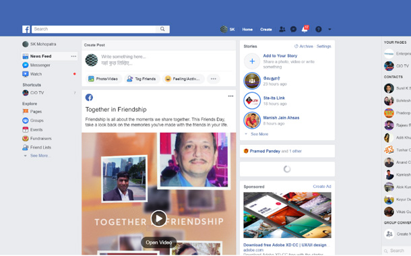Go to Home in the top bar

247,30
